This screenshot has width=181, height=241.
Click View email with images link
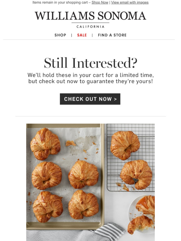coord(130,2)
